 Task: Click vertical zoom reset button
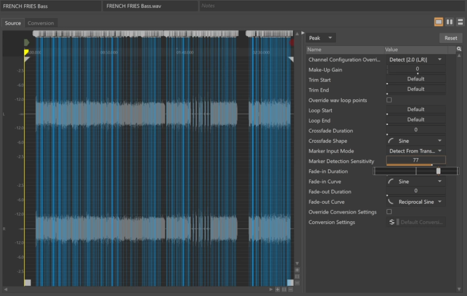[297, 276]
